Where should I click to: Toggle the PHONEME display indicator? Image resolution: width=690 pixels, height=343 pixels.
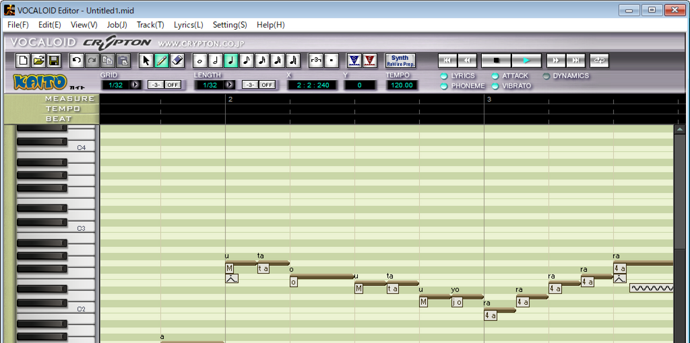444,86
